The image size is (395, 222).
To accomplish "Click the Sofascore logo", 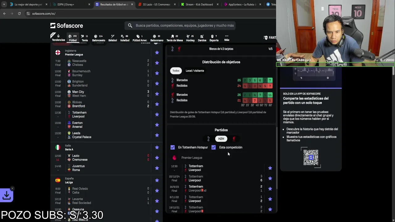I will [67, 26].
